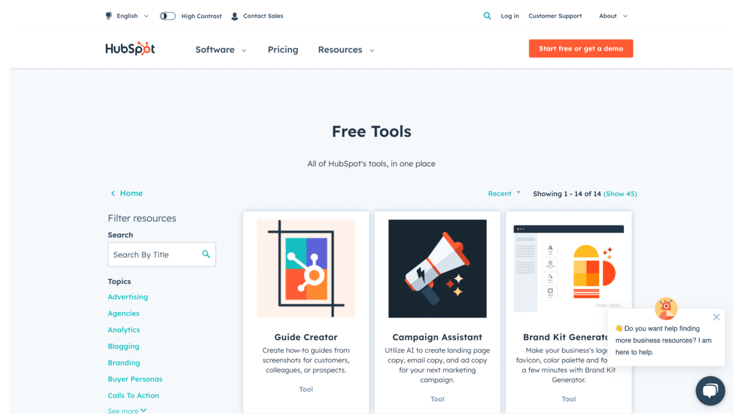Go back to Home link
Image resolution: width=743 pixels, height=416 pixels.
127,193
